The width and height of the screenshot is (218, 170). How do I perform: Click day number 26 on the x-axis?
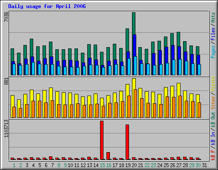tap(172, 165)
